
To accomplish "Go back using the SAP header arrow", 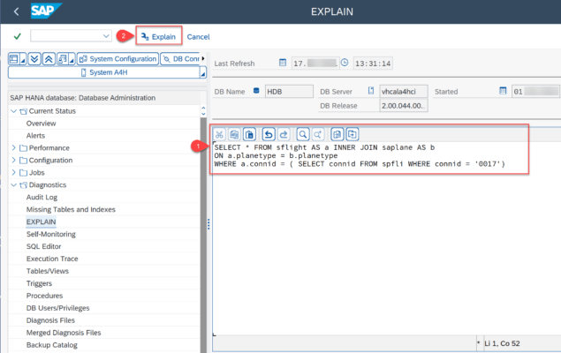I will click(17, 11).
